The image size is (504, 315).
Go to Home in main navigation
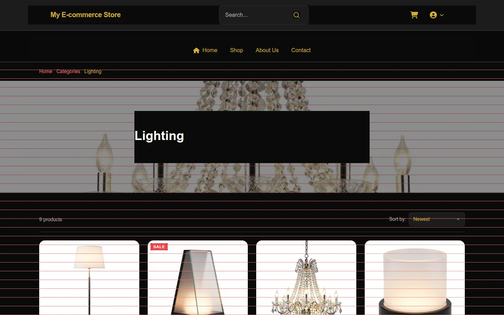pos(205,50)
